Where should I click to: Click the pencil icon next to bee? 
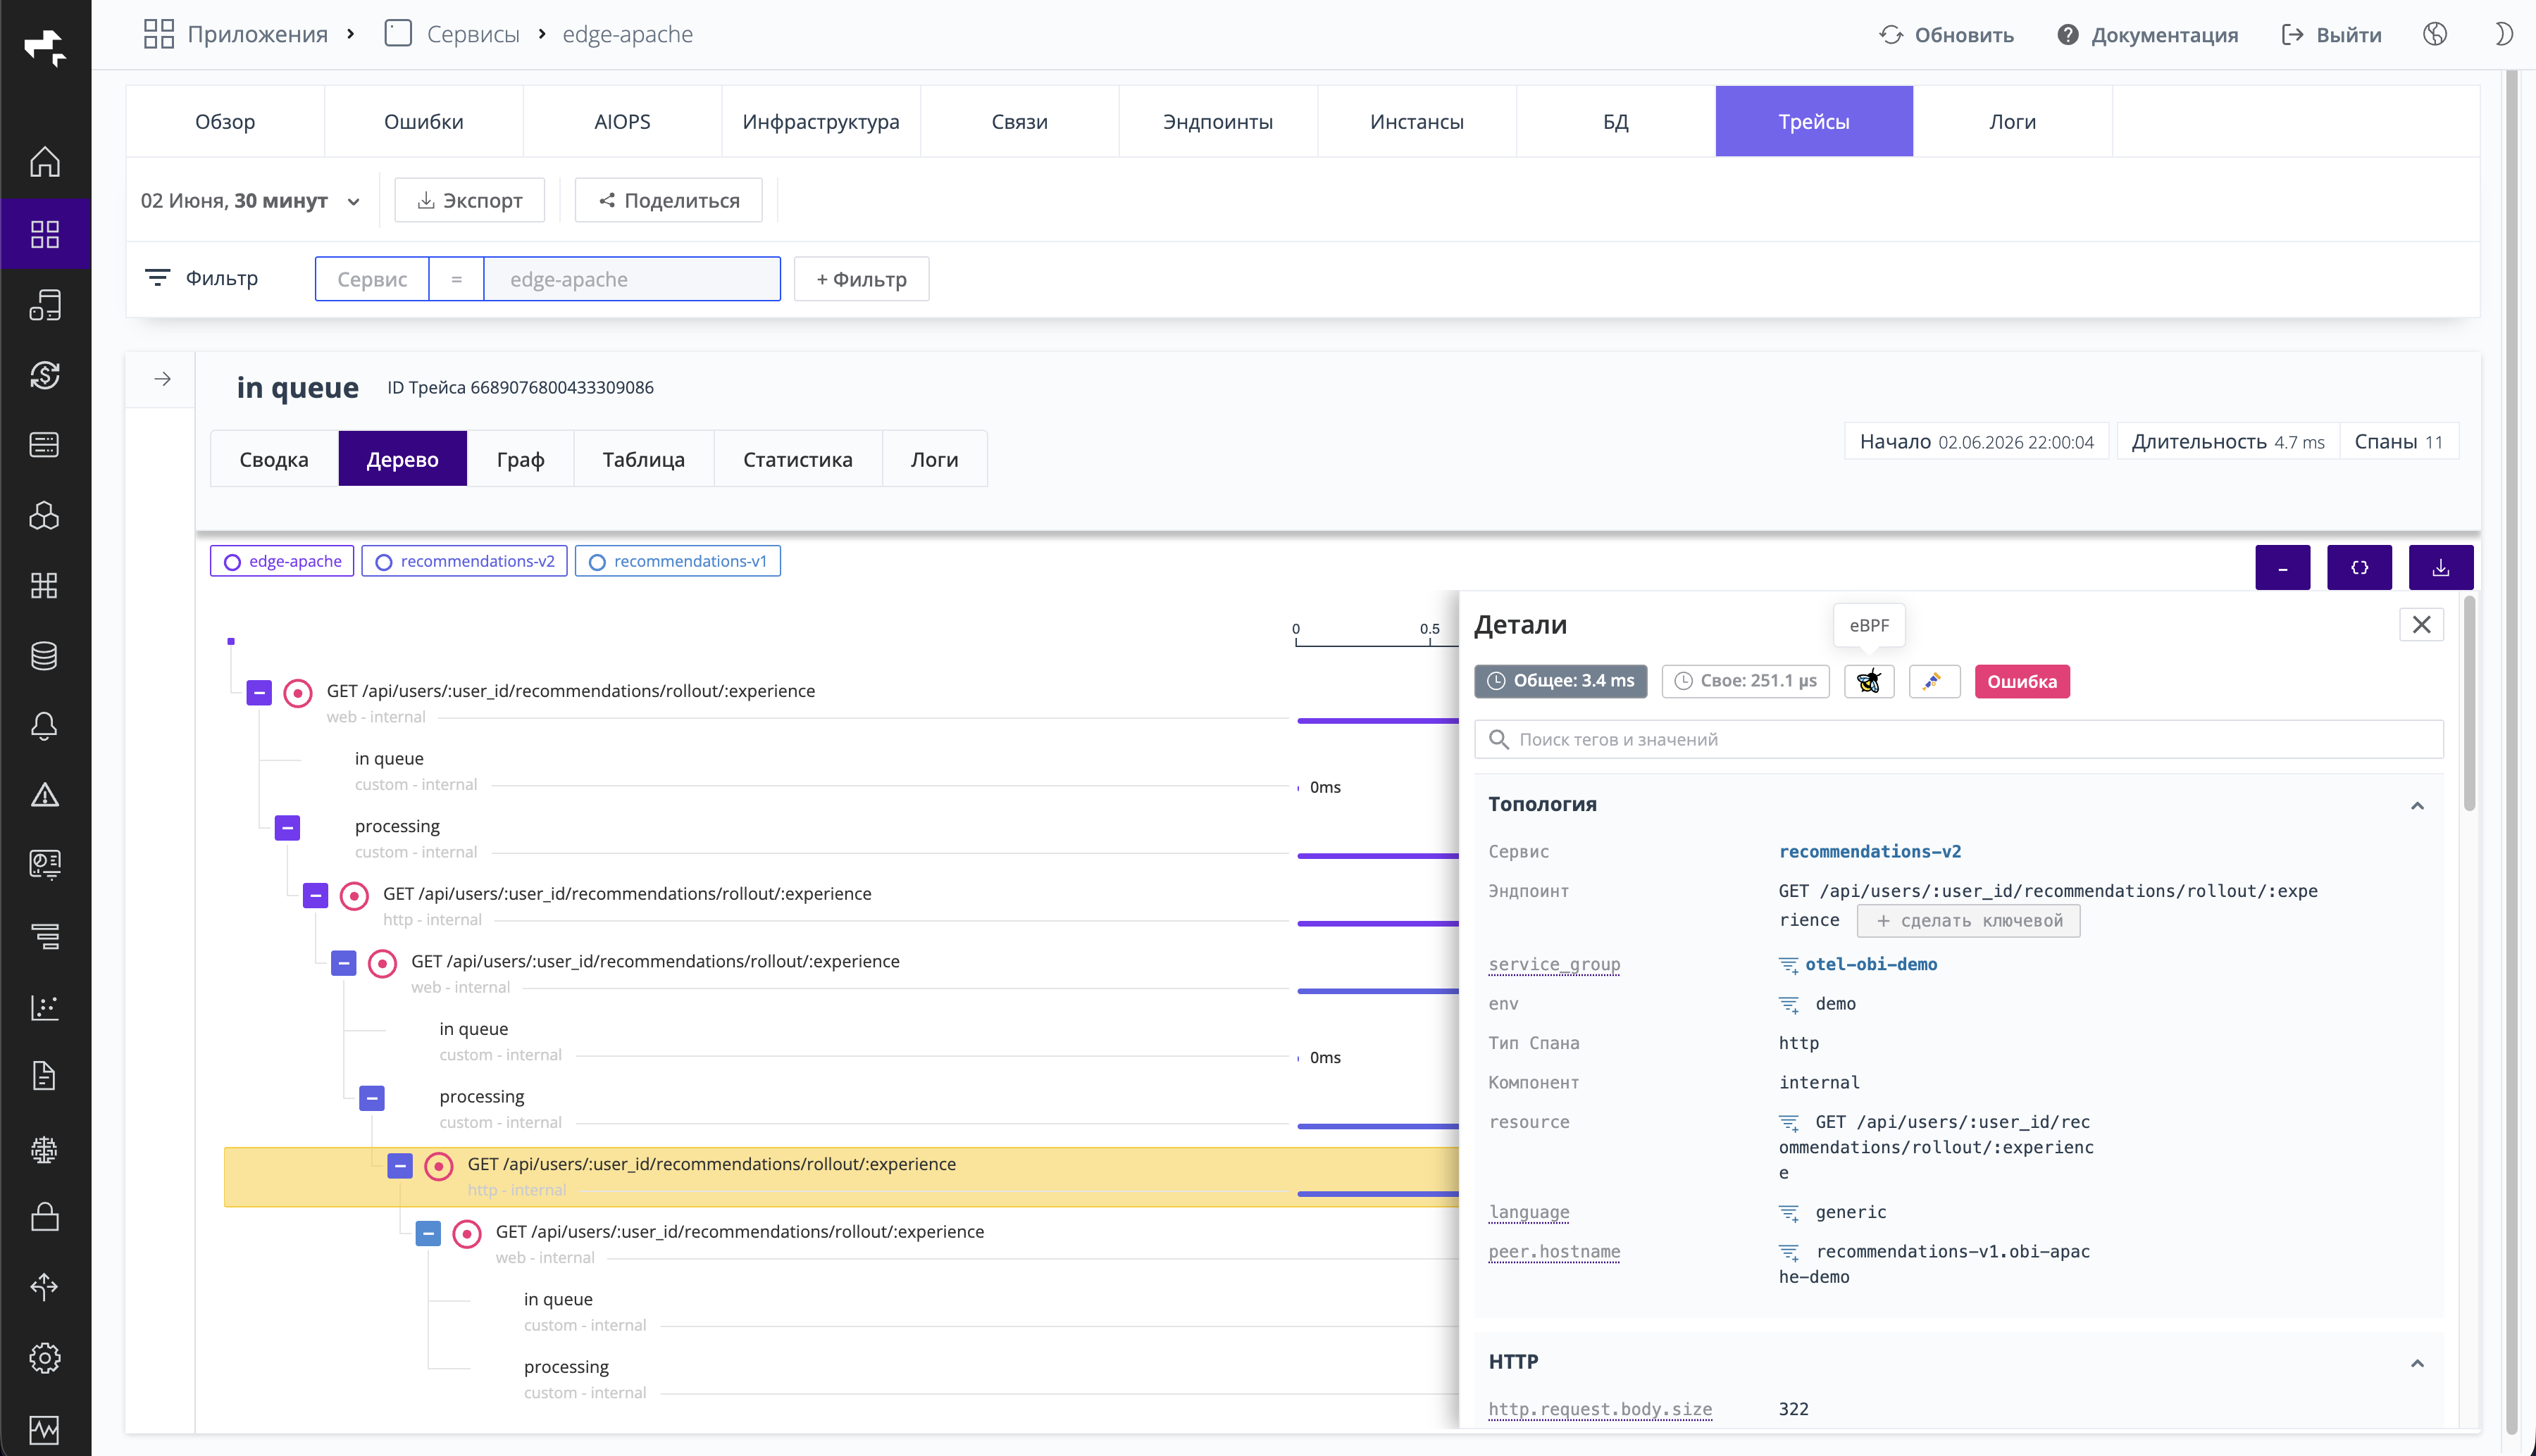(x=1934, y=681)
